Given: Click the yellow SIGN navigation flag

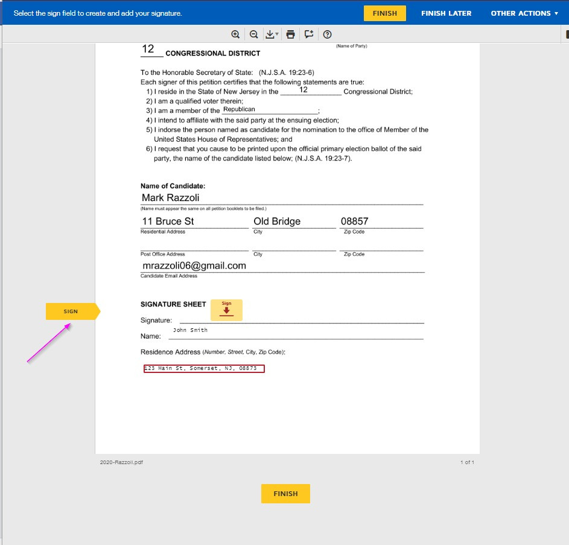Looking at the screenshot, I should tap(72, 311).
